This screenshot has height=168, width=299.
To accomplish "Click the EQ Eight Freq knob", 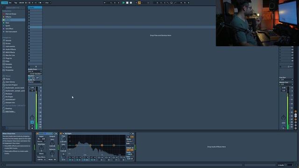I will (64, 139).
